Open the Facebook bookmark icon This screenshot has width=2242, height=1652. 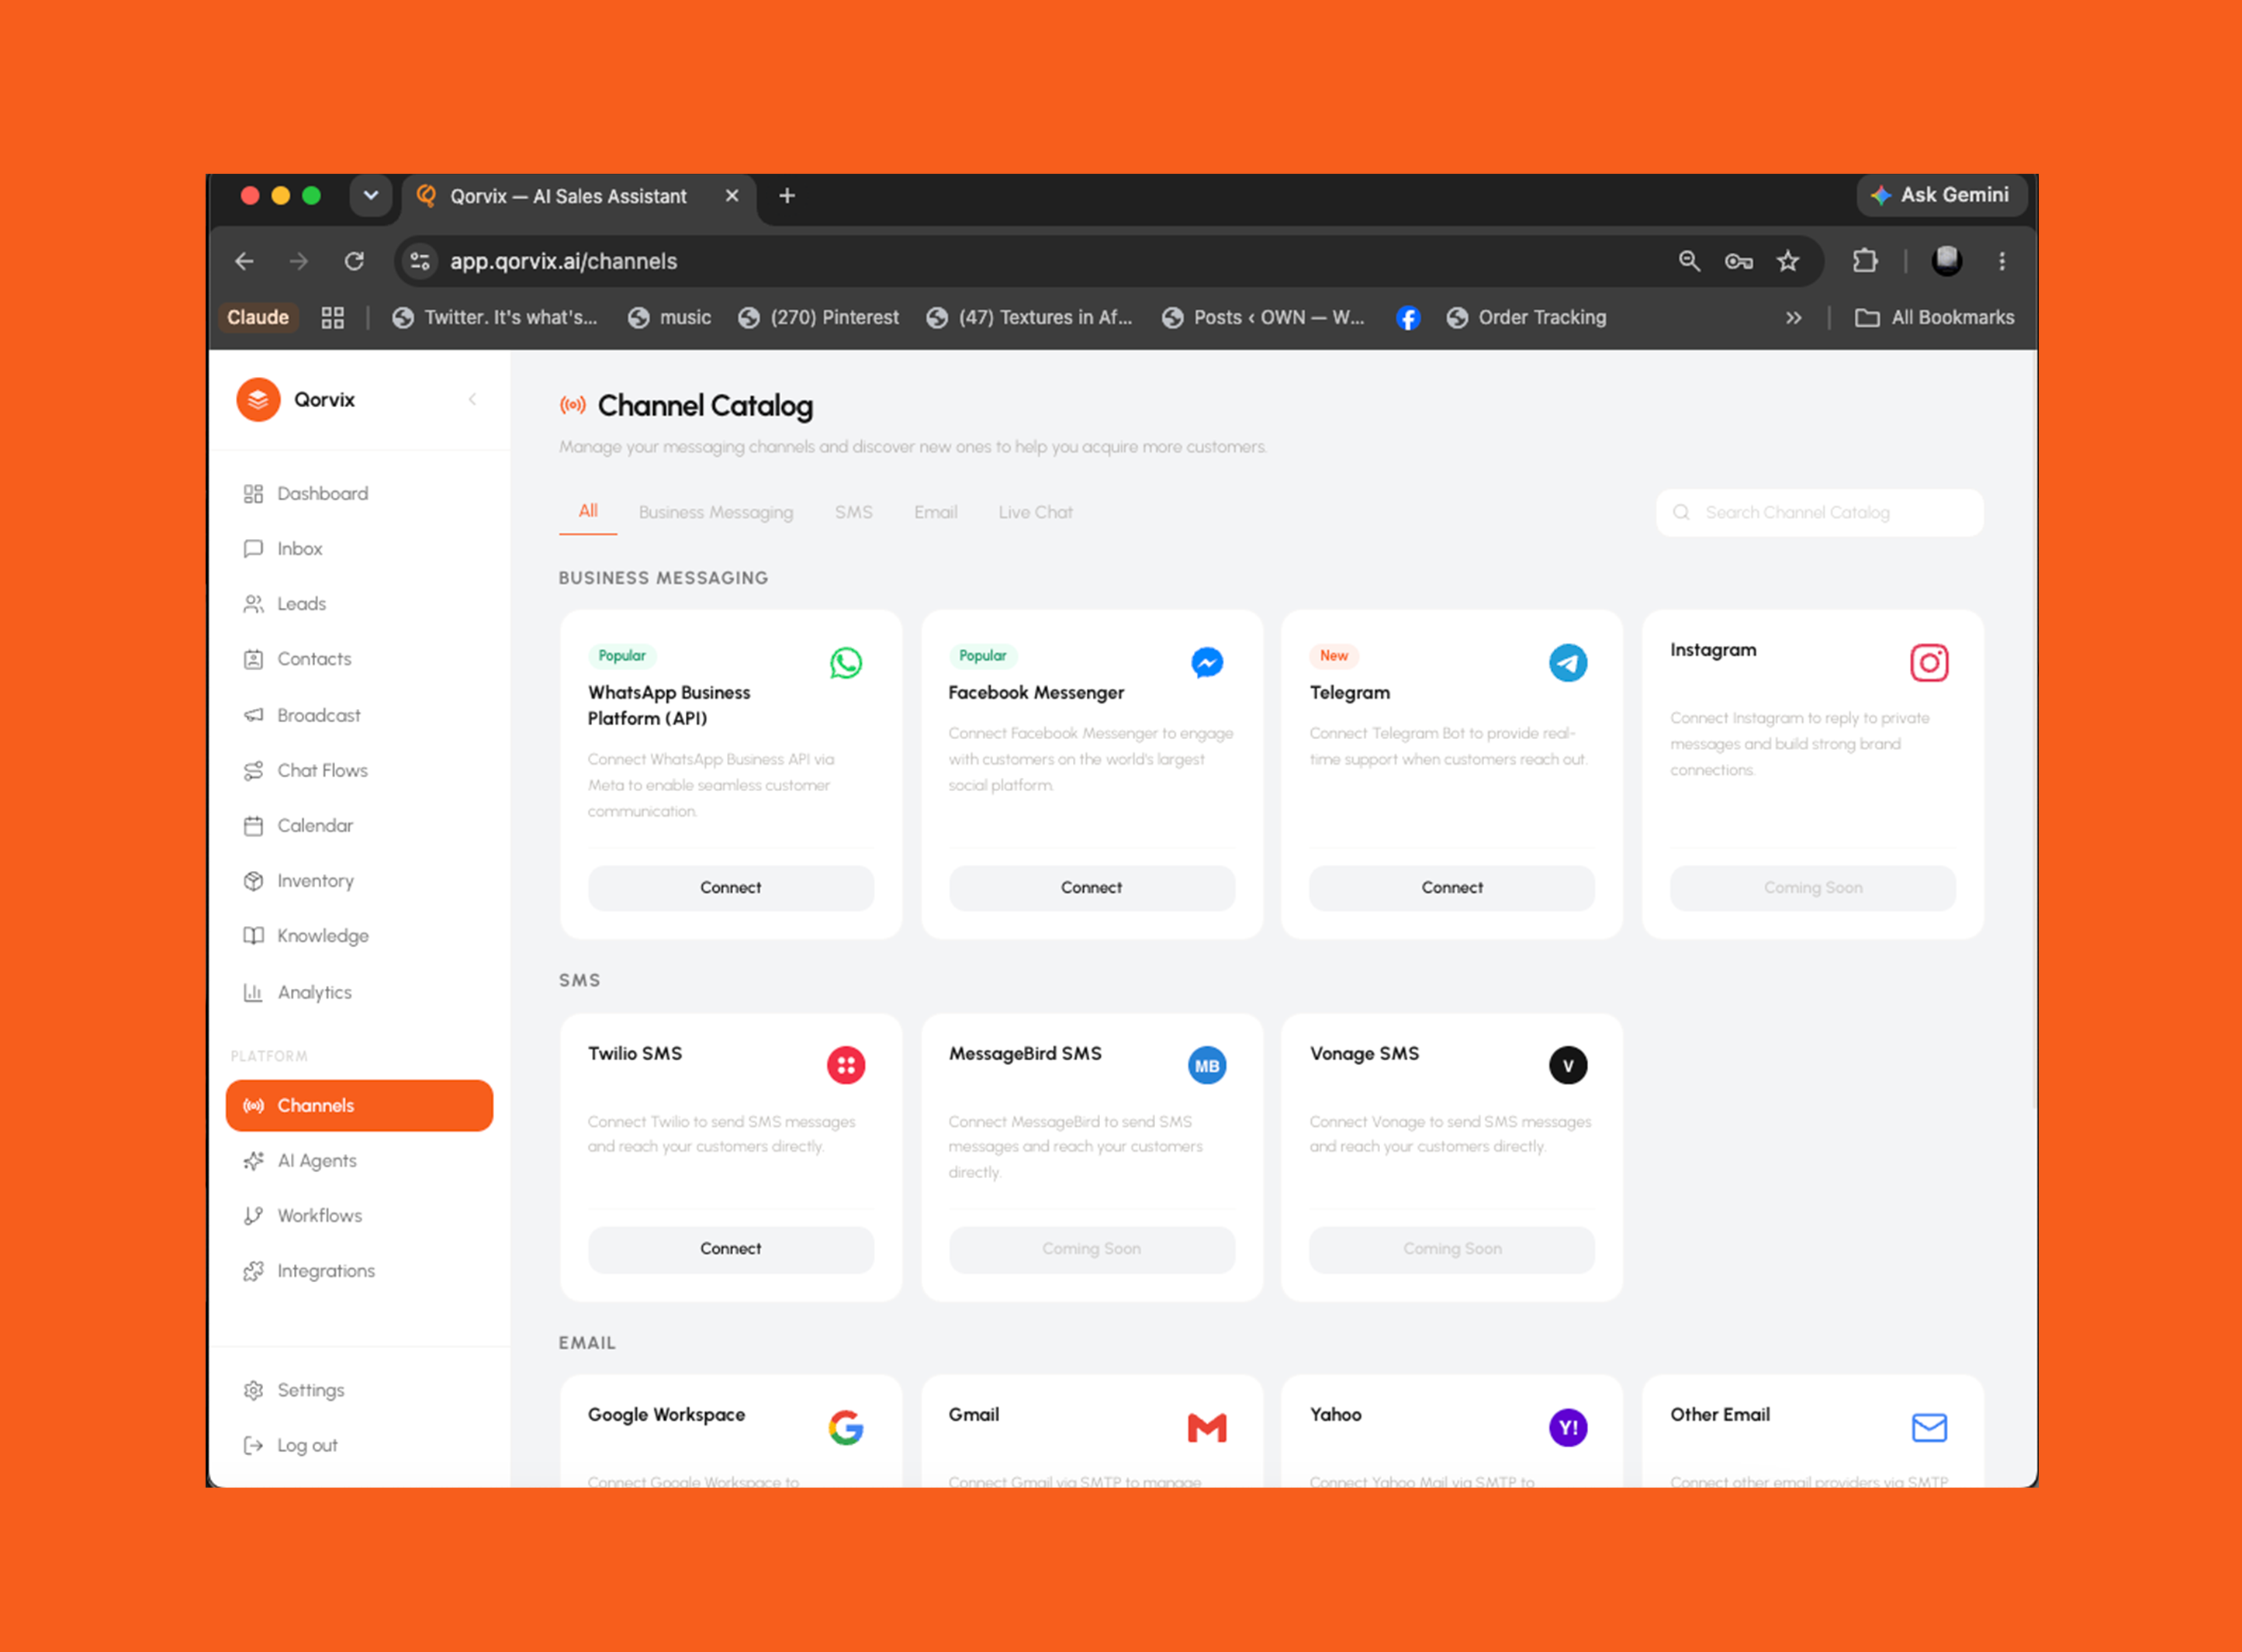coord(1408,318)
